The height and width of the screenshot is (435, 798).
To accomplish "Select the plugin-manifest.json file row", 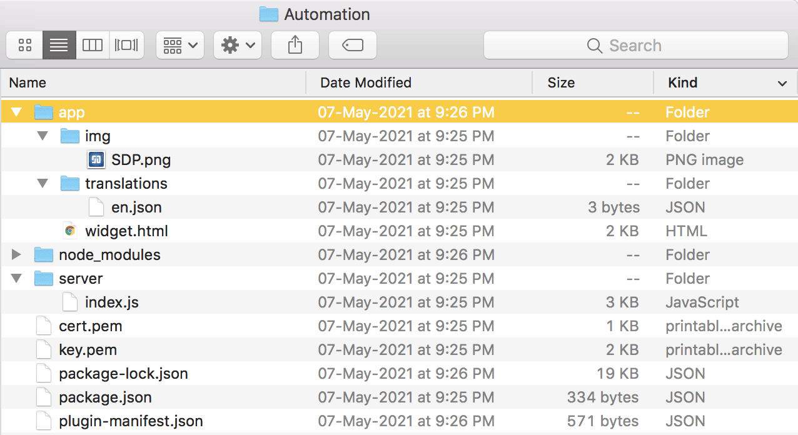I will (x=131, y=421).
